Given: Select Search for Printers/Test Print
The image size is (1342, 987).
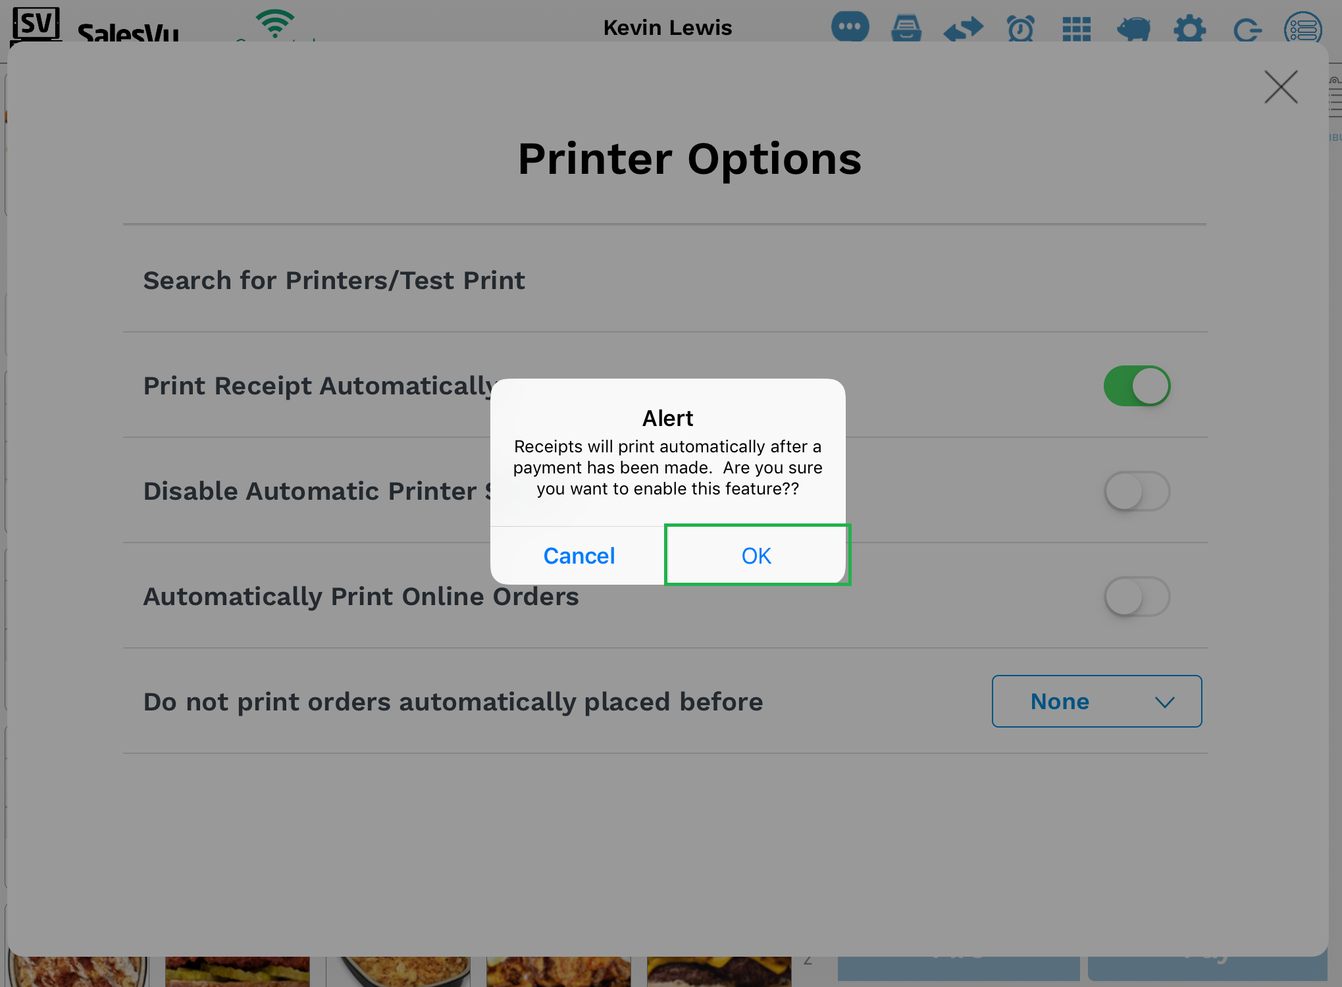Looking at the screenshot, I should [x=334, y=280].
